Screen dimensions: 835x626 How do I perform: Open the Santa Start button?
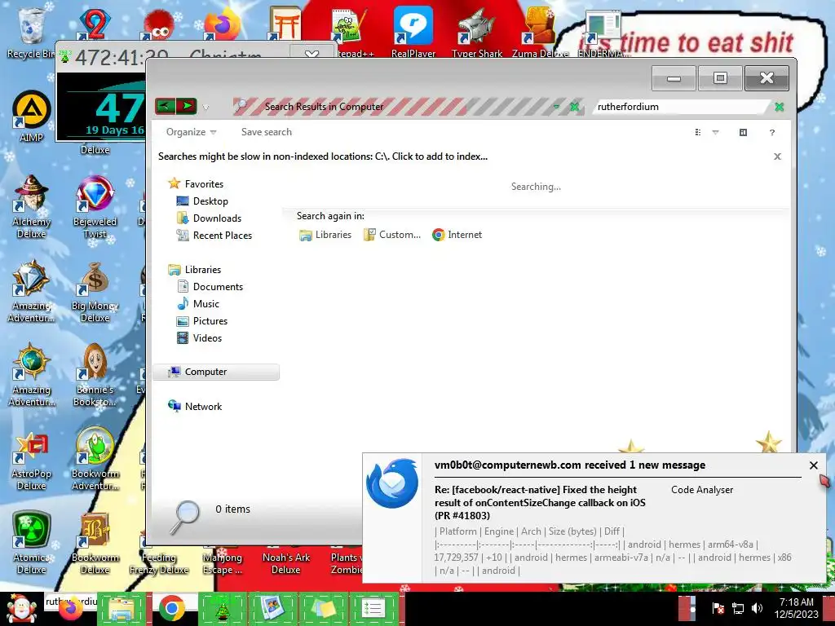[21, 609]
